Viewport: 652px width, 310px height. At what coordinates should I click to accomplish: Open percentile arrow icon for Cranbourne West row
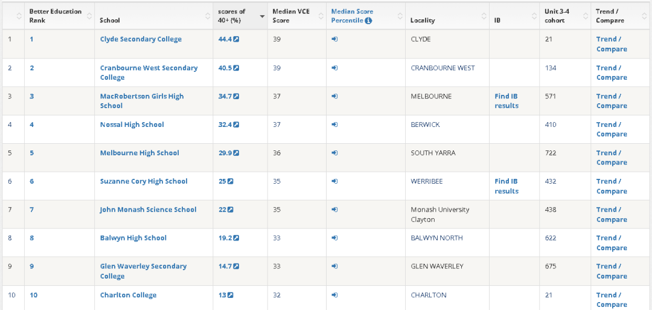[x=334, y=68]
